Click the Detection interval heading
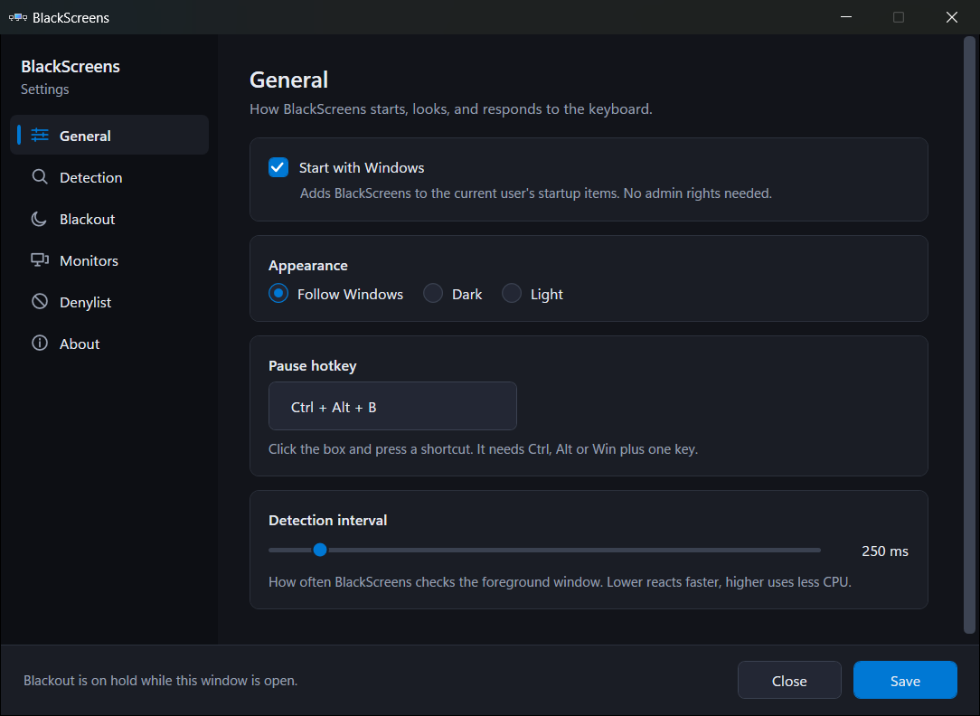980x716 pixels. (327, 520)
